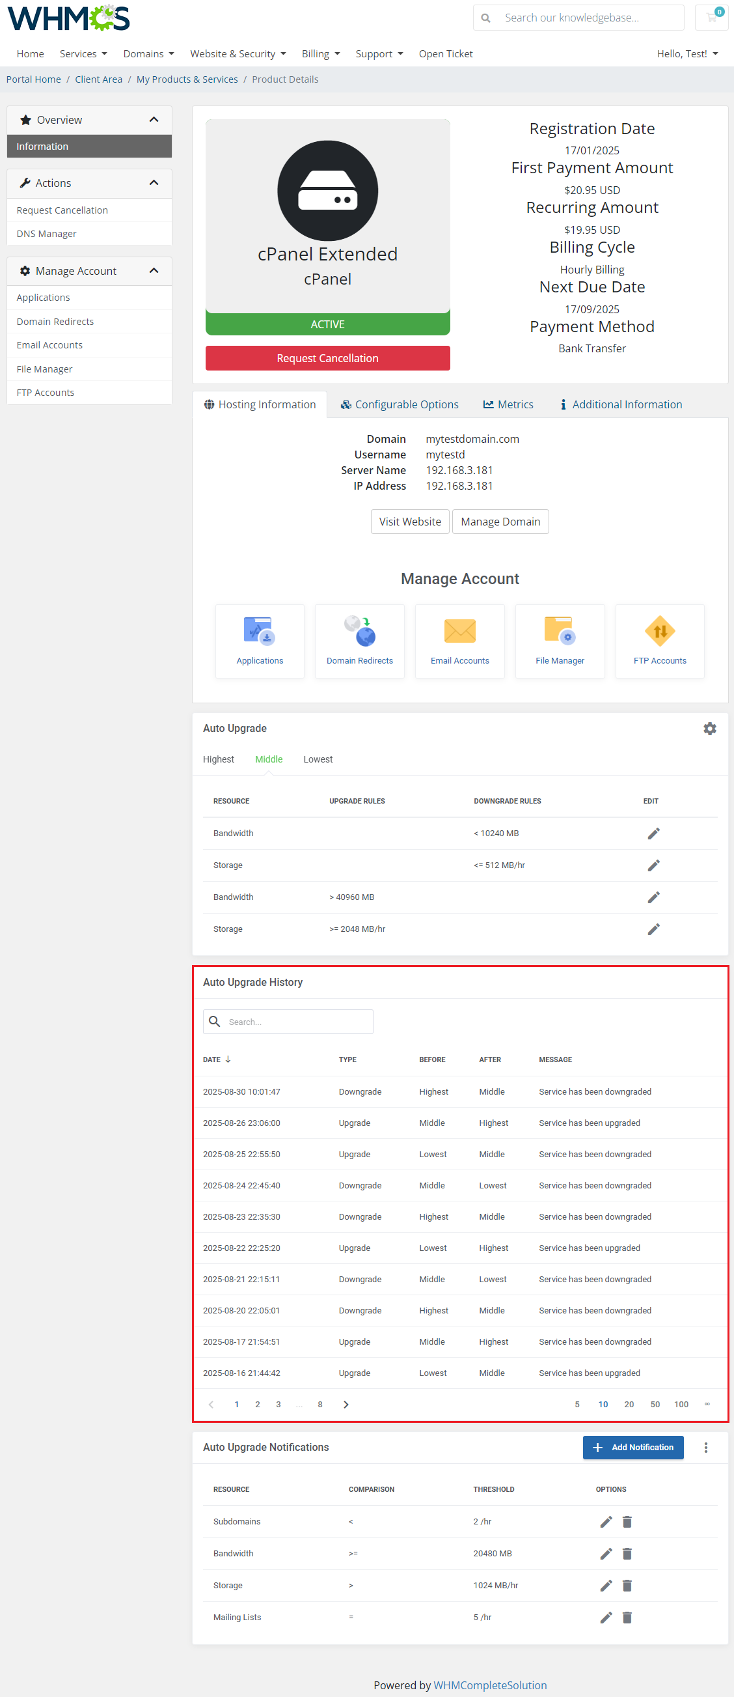
Task: Show 100 history entries per page
Action: coord(681,1405)
